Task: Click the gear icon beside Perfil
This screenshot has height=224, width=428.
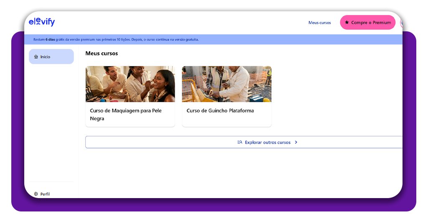Action: click(36, 194)
